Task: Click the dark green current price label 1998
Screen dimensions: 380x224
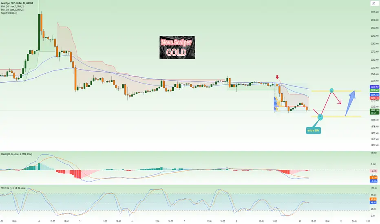Action: 374,112
